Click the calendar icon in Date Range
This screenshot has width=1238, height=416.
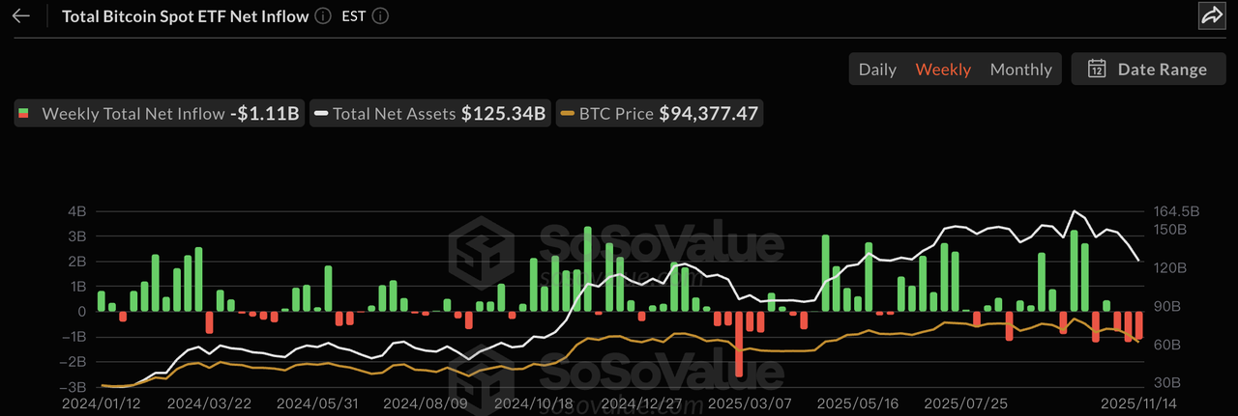coord(1097,69)
